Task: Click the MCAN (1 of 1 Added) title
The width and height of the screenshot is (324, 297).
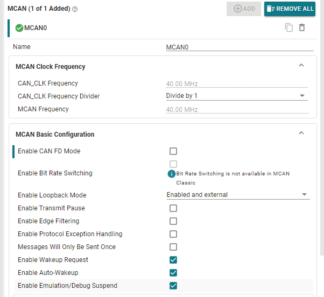Action: (x=39, y=9)
